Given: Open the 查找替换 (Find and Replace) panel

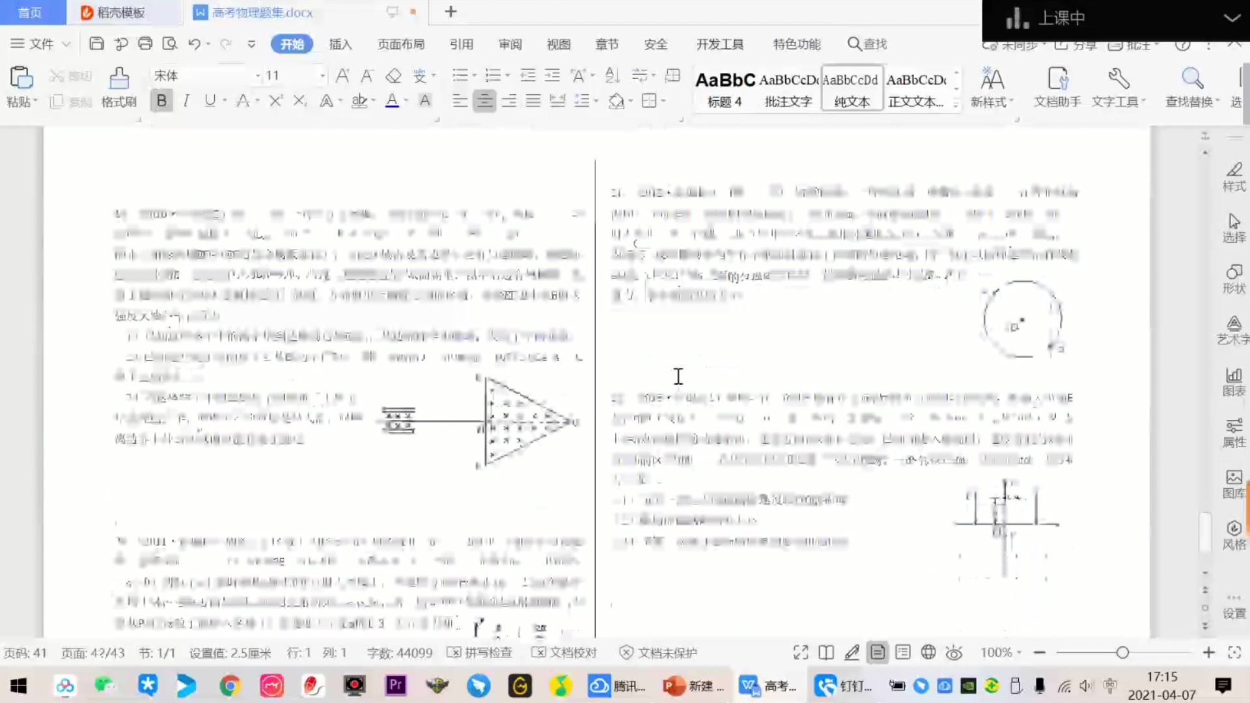Looking at the screenshot, I should (x=1191, y=87).
